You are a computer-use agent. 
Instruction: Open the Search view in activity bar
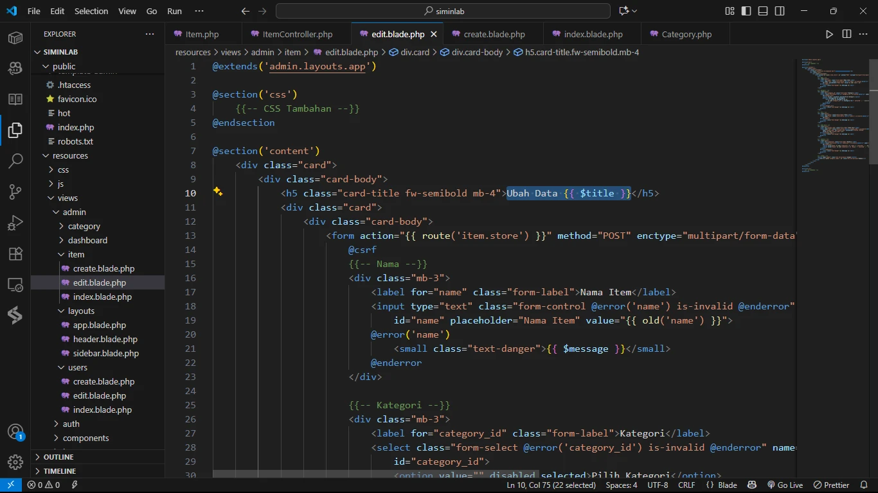click(x=15, y=161)
